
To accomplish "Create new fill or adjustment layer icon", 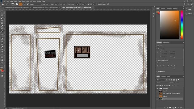I will click(173, 108).
